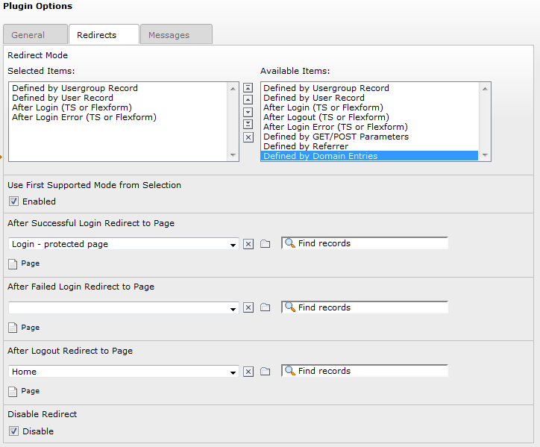Click the move-up arrow icon for selected items

248,100
